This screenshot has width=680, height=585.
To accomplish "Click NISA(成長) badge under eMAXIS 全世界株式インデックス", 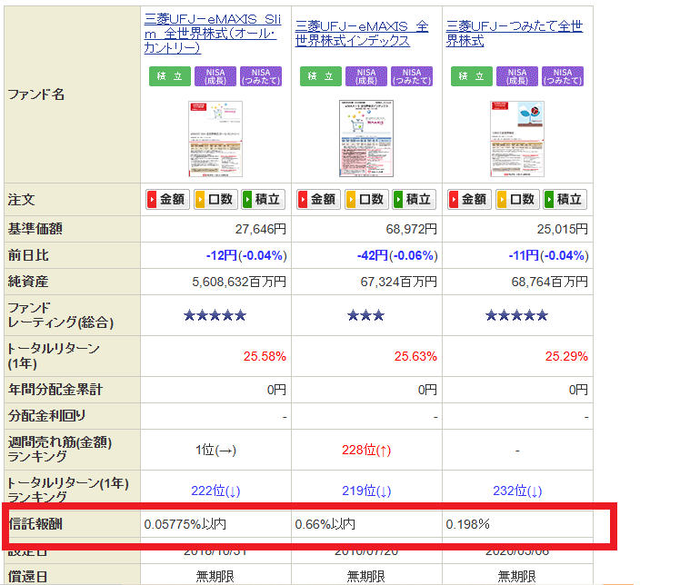I will (x=366, y=76).
